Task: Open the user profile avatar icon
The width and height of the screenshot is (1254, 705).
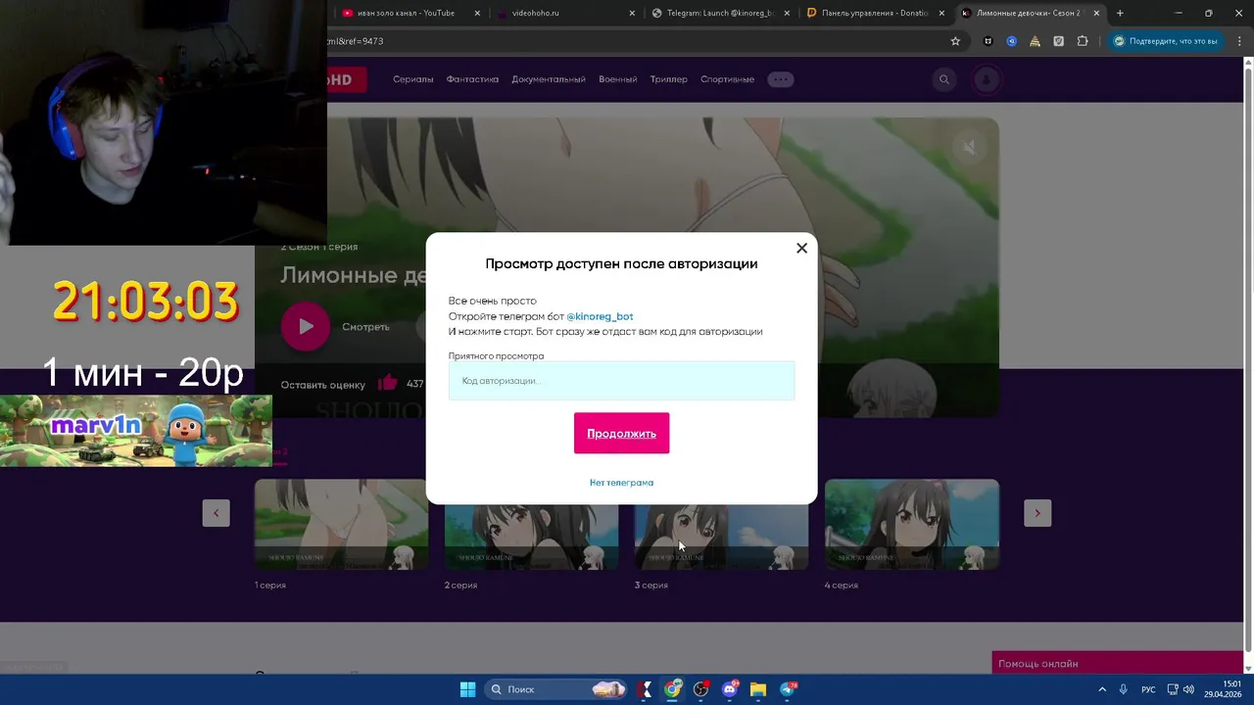Action: coord(986,79)
